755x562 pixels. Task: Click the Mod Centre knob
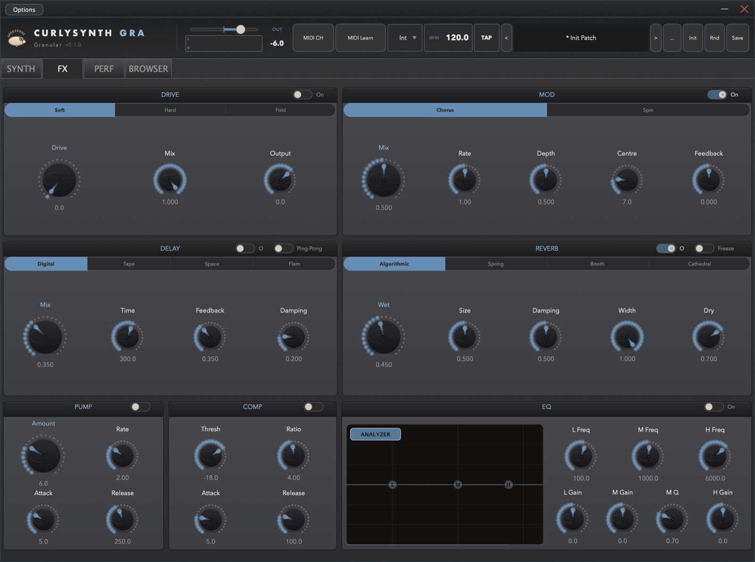(x=627, y=180)
